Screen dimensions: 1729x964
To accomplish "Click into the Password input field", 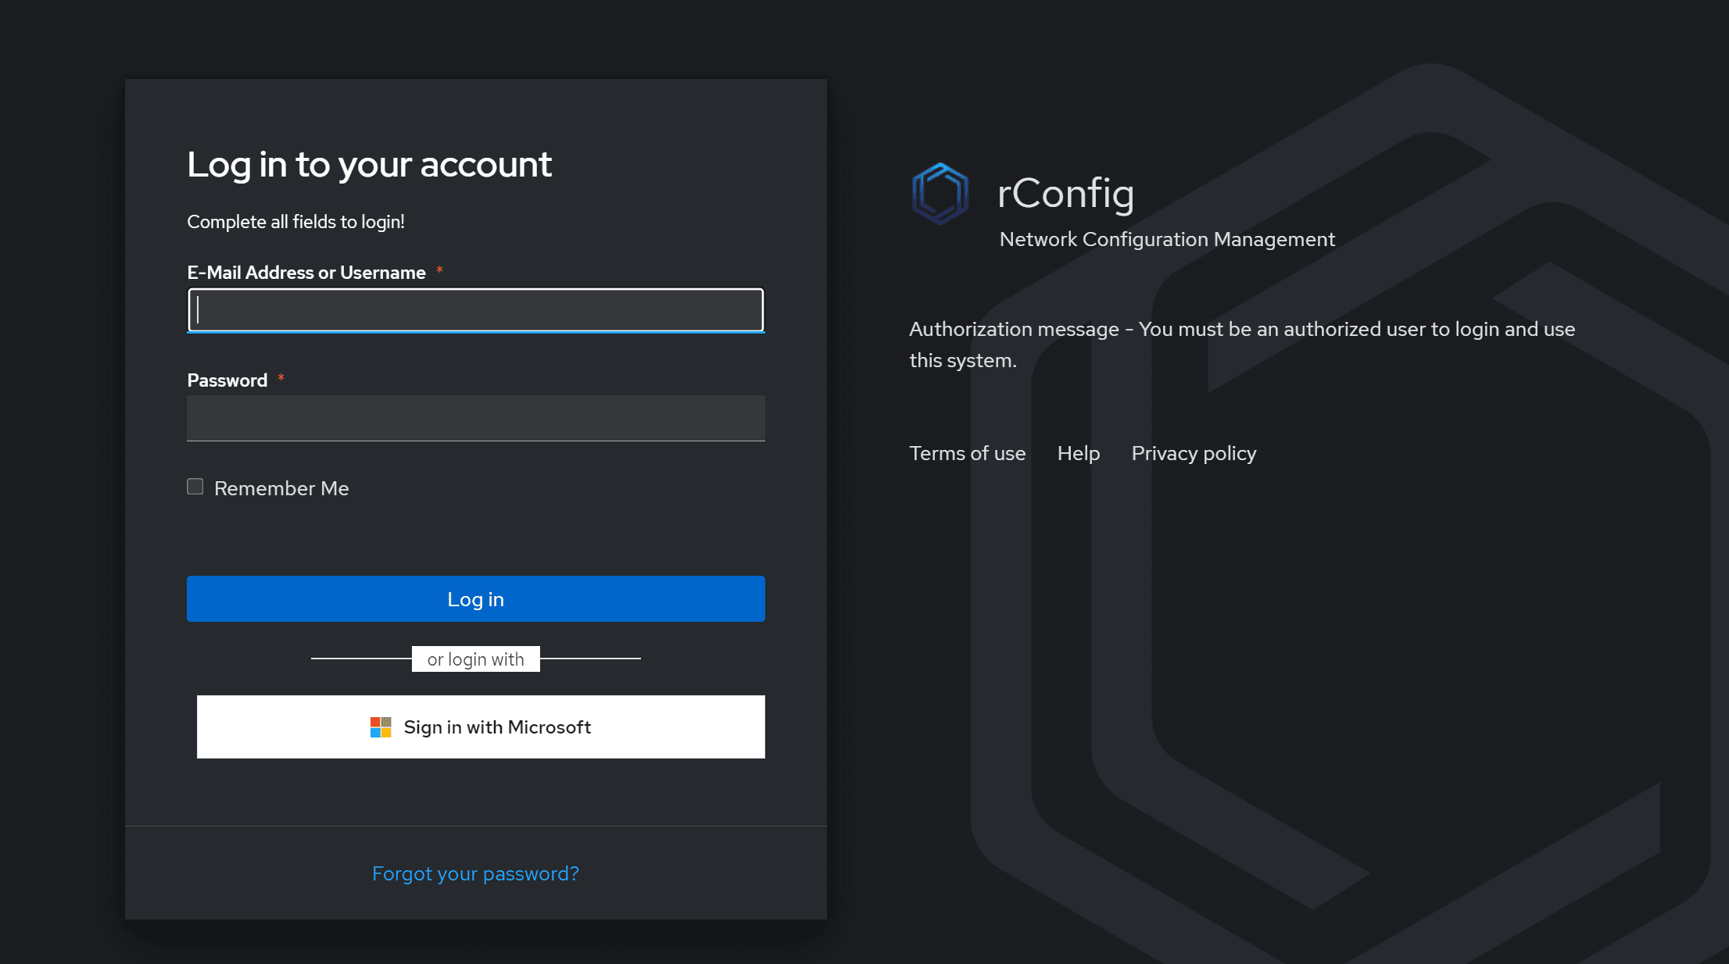I will pyautogui.click(x=475, y=418).
